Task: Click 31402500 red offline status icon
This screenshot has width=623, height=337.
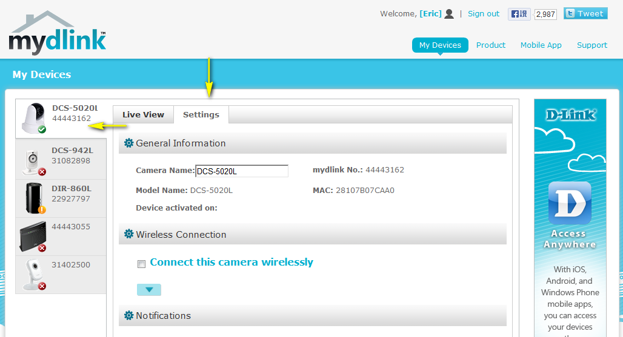Action: [42, 286]
